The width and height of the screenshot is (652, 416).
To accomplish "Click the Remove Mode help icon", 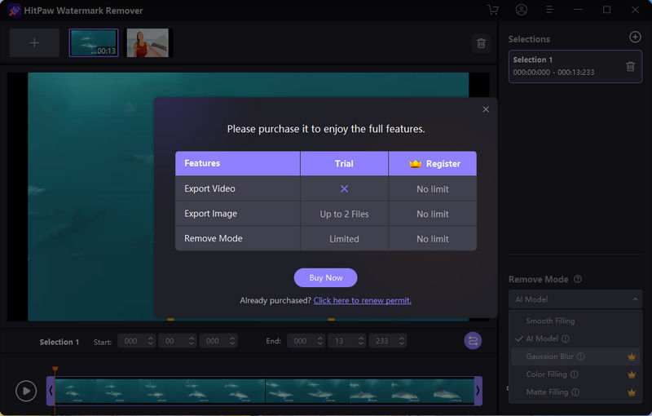I will [578, 279].
